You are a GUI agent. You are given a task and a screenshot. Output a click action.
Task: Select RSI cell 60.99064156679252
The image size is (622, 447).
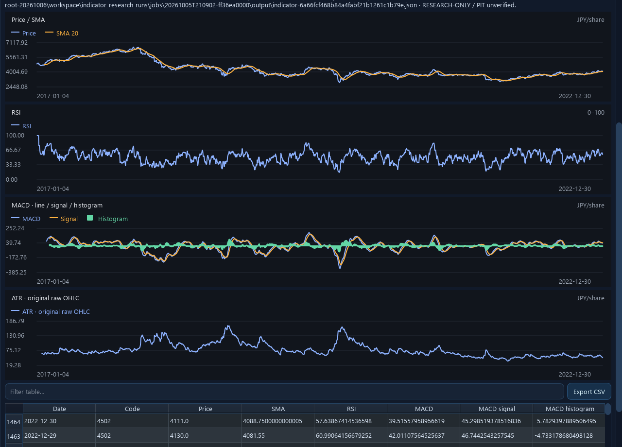(351, 435)
